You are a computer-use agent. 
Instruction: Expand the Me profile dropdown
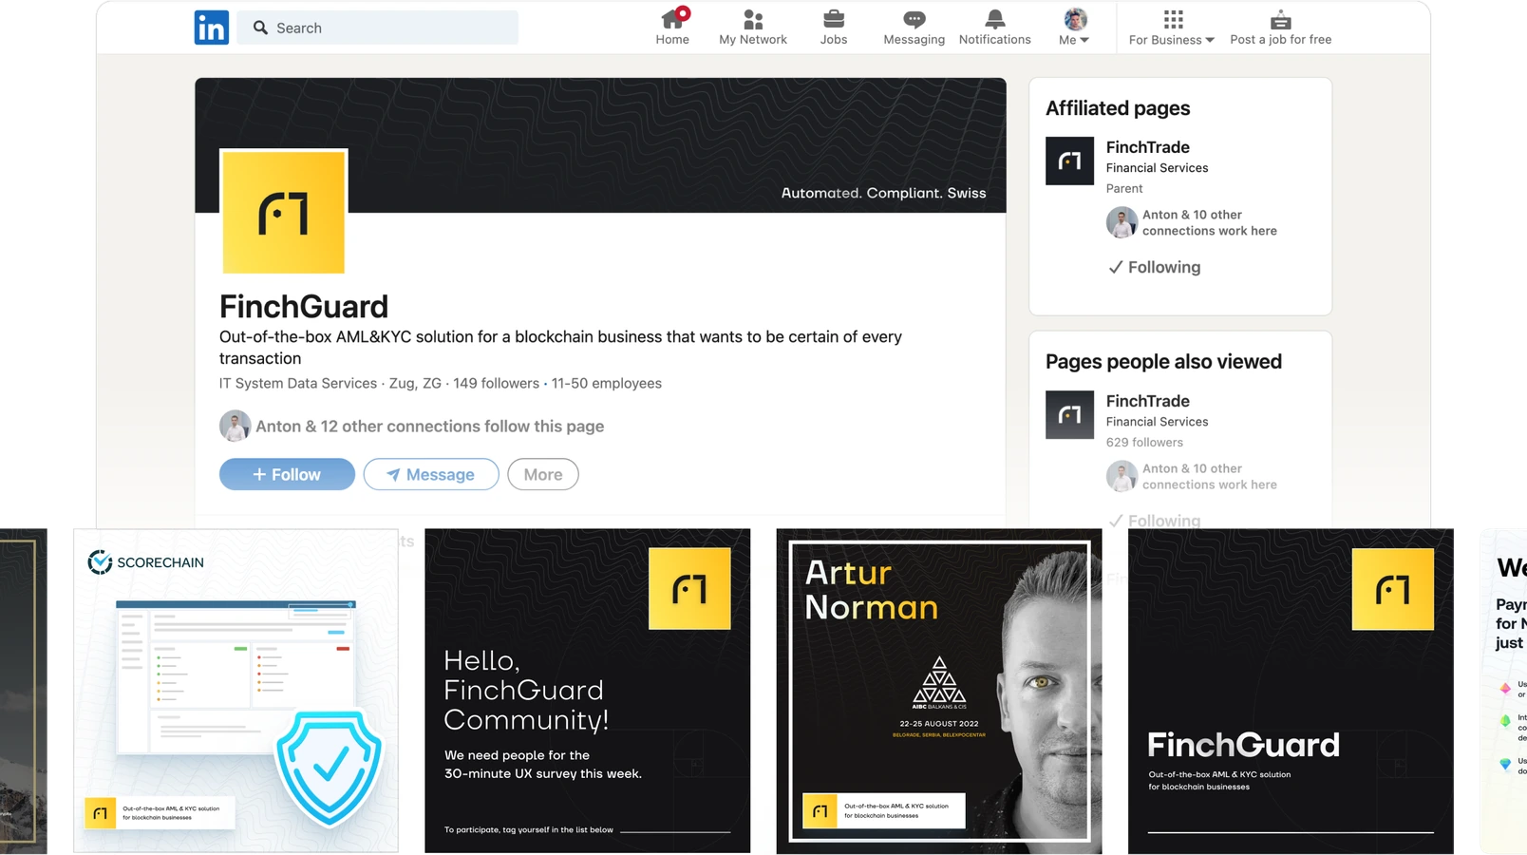click(x=1074, y=27)
